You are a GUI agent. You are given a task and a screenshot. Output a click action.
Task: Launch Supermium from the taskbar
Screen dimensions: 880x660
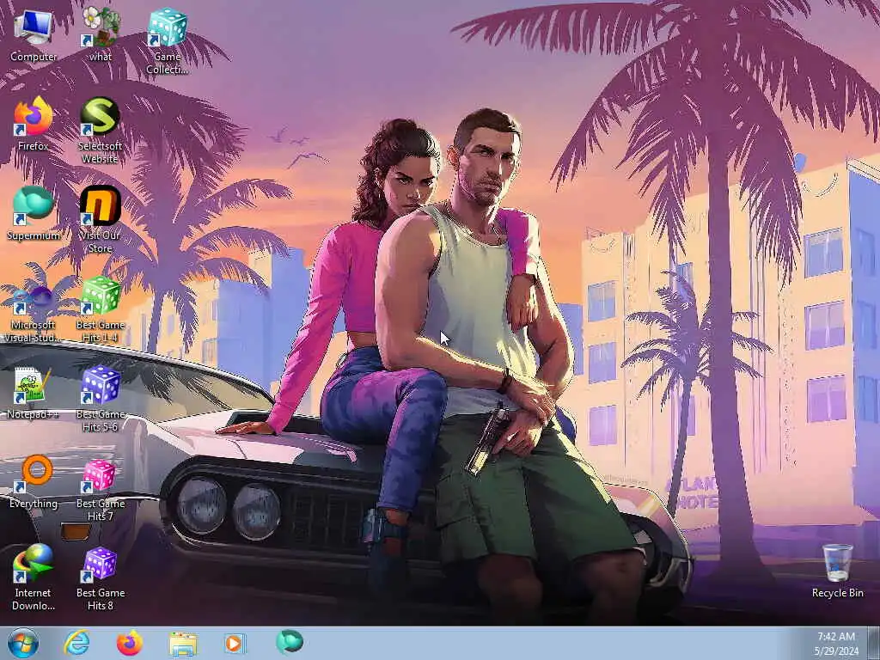coord(289,642)
